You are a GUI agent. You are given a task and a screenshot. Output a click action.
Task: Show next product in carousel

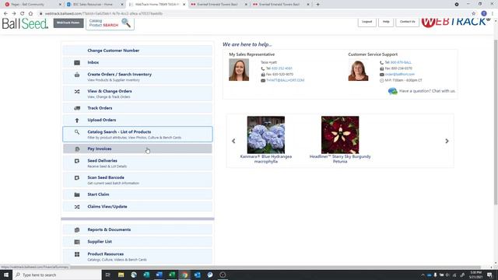click(x=447, y=141)
